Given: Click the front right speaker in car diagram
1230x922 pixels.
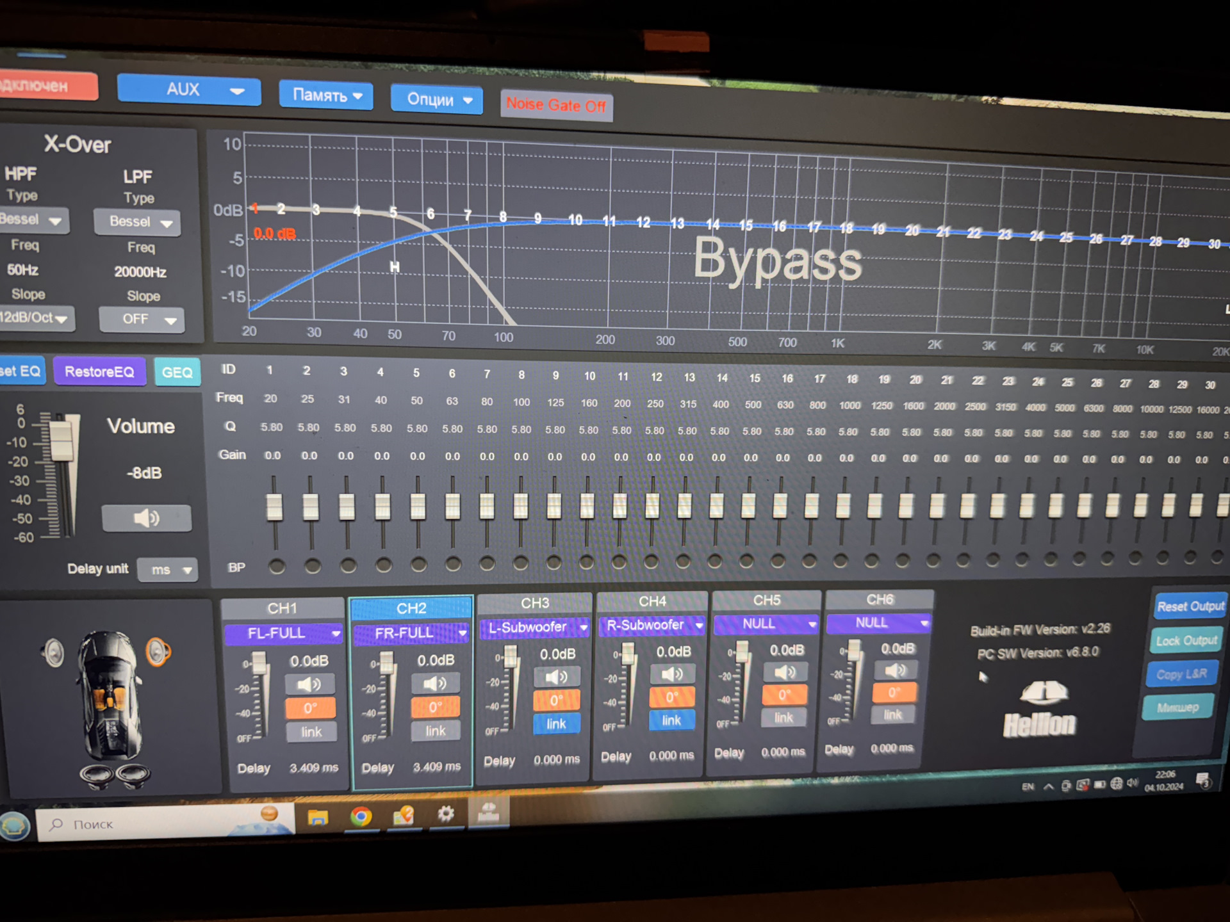Looking at the screenshot, I should (x=158, y=652).
